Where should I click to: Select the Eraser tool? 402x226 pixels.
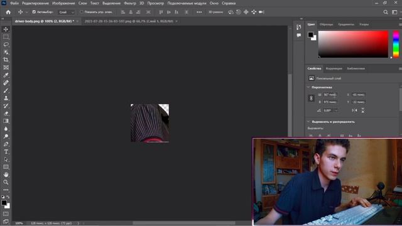pyautogui.click(x=6, y=114)
